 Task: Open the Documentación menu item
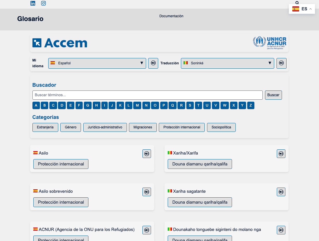(171, 16)
